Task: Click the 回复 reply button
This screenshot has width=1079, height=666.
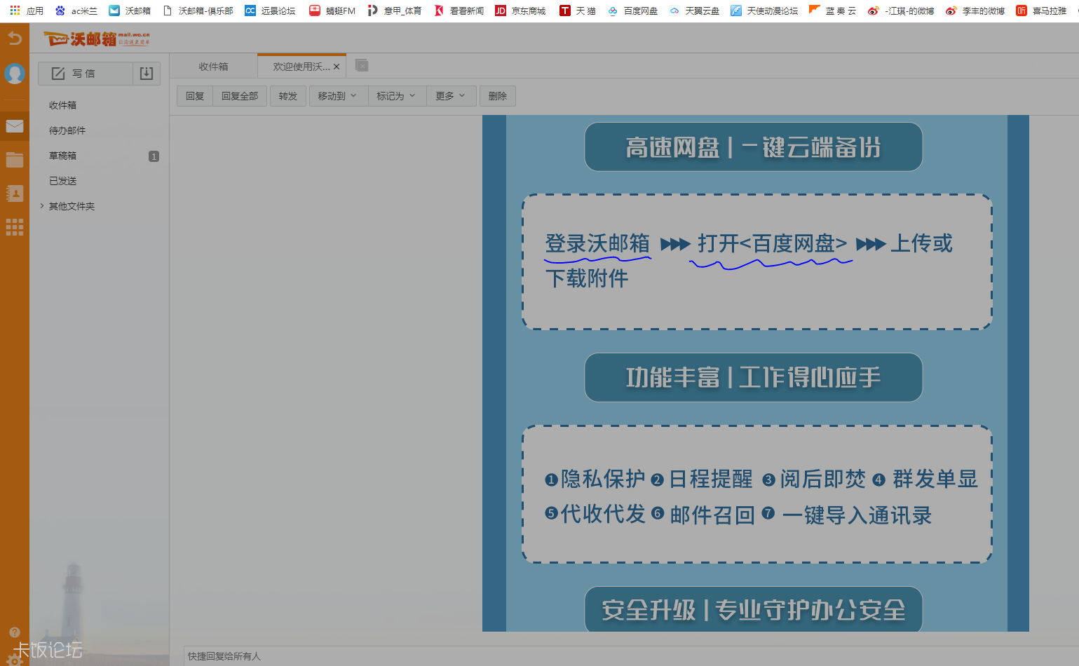Action: (195, 96)
